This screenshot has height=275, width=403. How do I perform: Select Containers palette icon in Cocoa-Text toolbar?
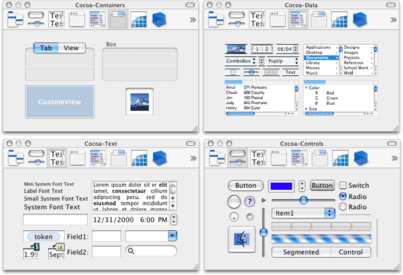pyautogui.click(x=118, y=158)
